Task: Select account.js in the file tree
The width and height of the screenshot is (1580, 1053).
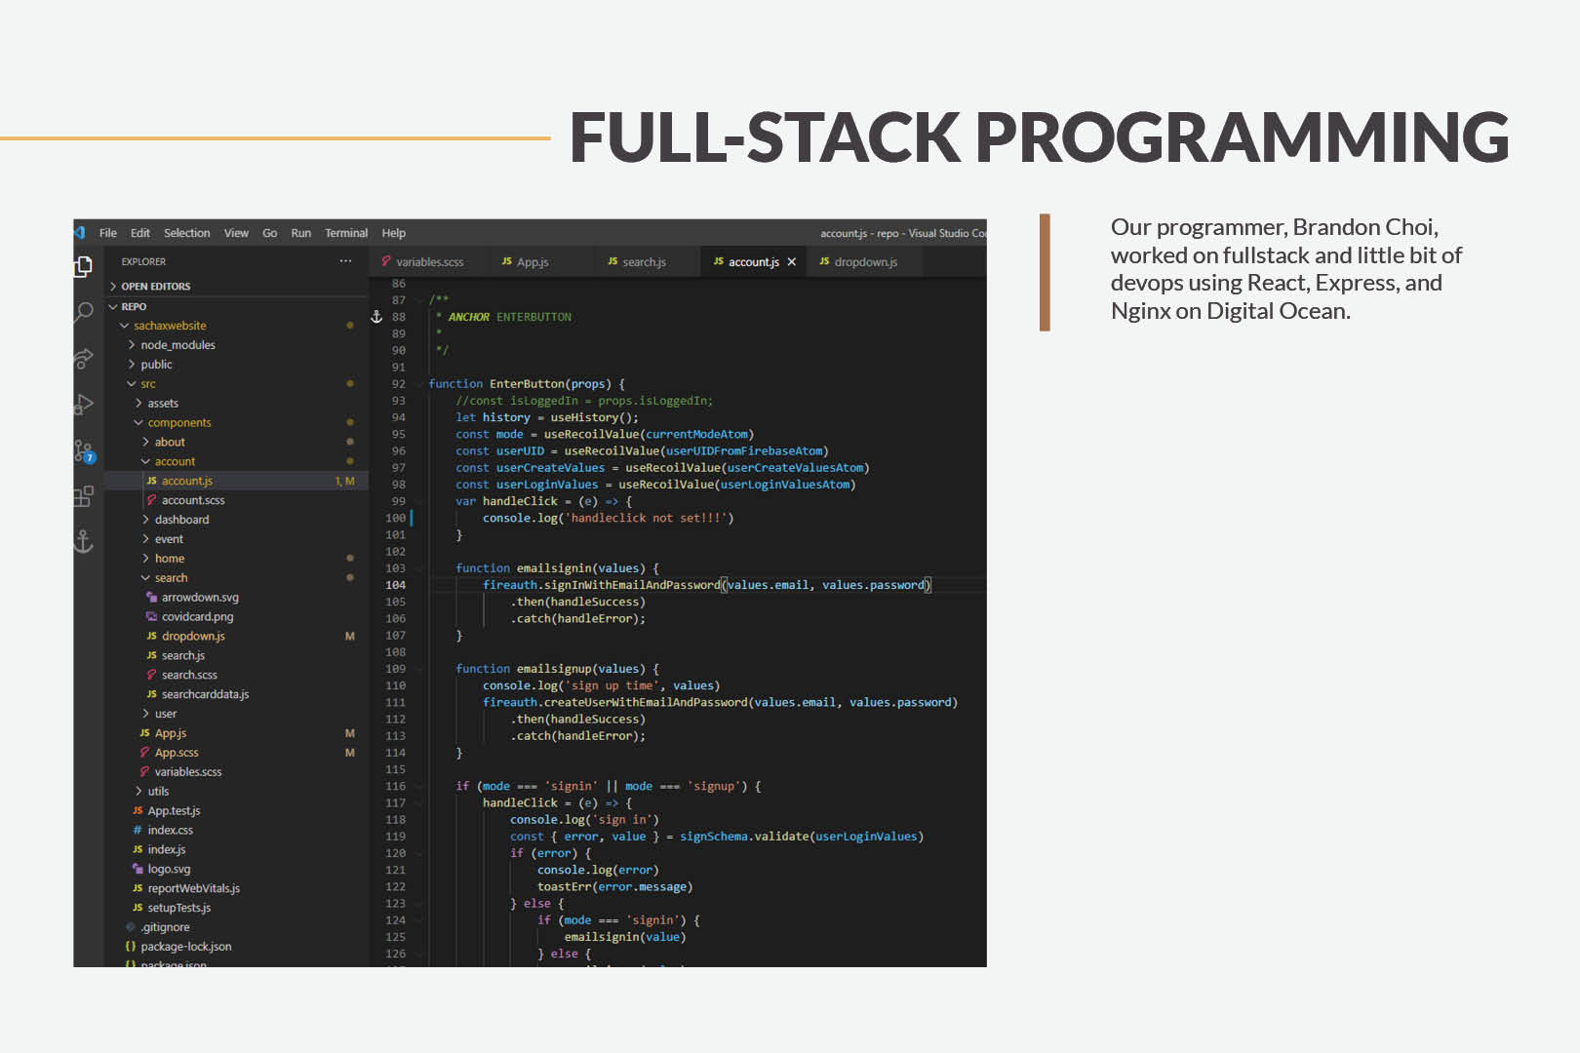Action: (x=235, y=481)
